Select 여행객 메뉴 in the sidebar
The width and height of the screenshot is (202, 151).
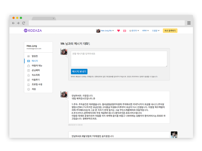37,66
